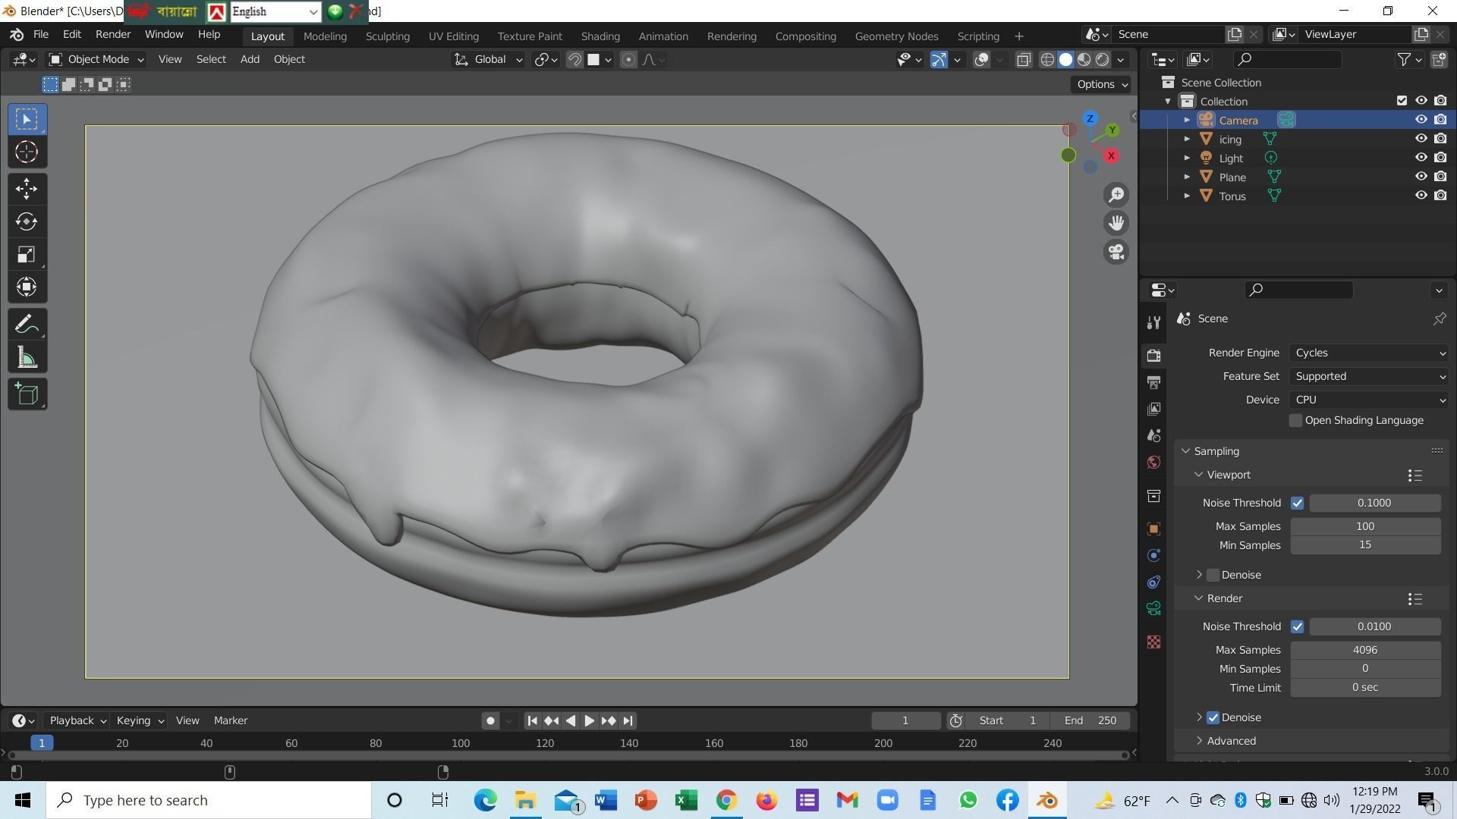Click the Render Max Samples field
The height and width of the screenshot is (819, 1457).
1365,650
